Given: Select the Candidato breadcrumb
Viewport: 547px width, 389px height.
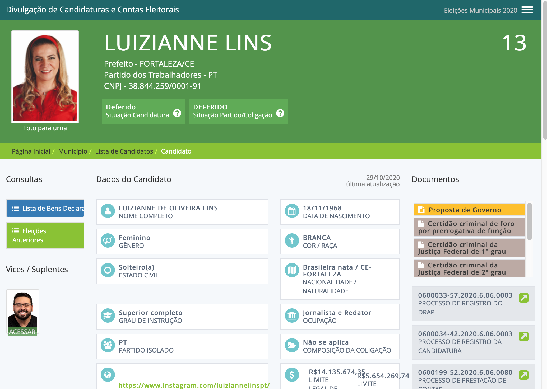Looking at the screenshot, I should coord(176,151).
